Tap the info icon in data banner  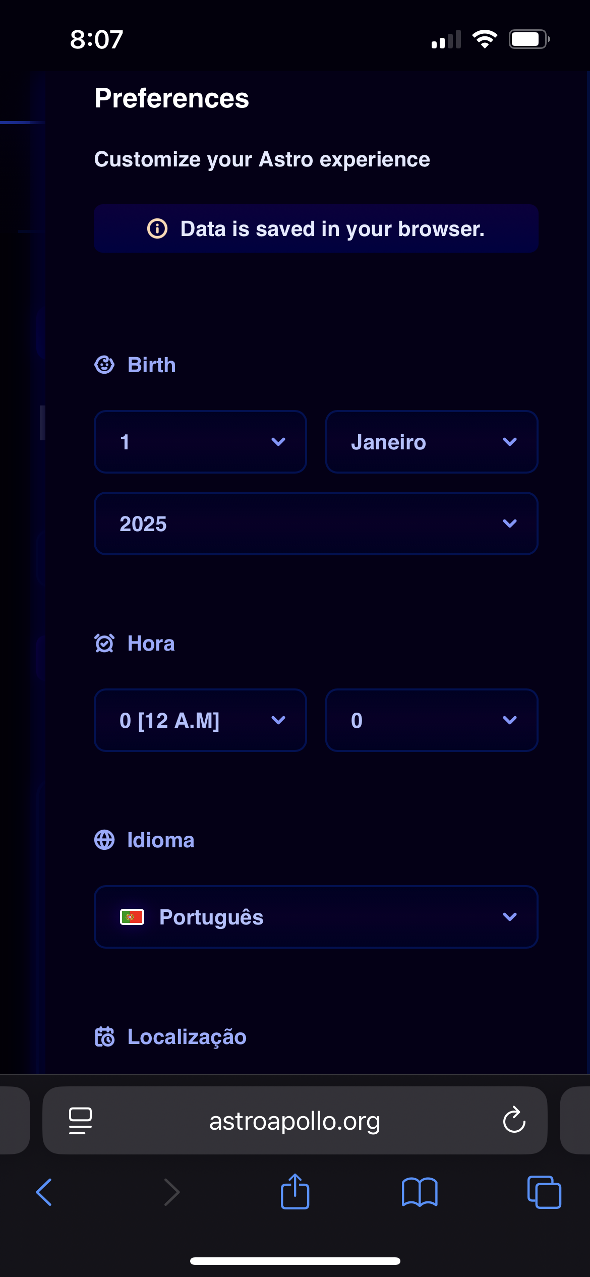click(x=157, y=228)
